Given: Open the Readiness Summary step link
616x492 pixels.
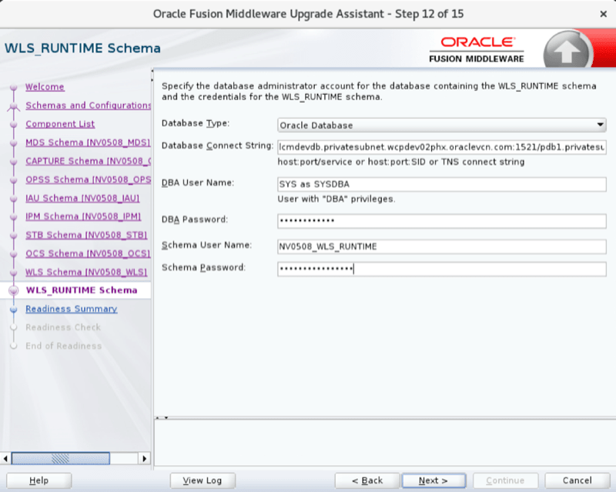Looking at the screenshot, I should coord(72,309).
